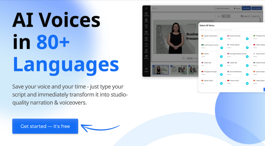Click the Generate button in top bar
Image resolution: width=265 pixels, height=146 pixels.
click(x=246, y=8)
